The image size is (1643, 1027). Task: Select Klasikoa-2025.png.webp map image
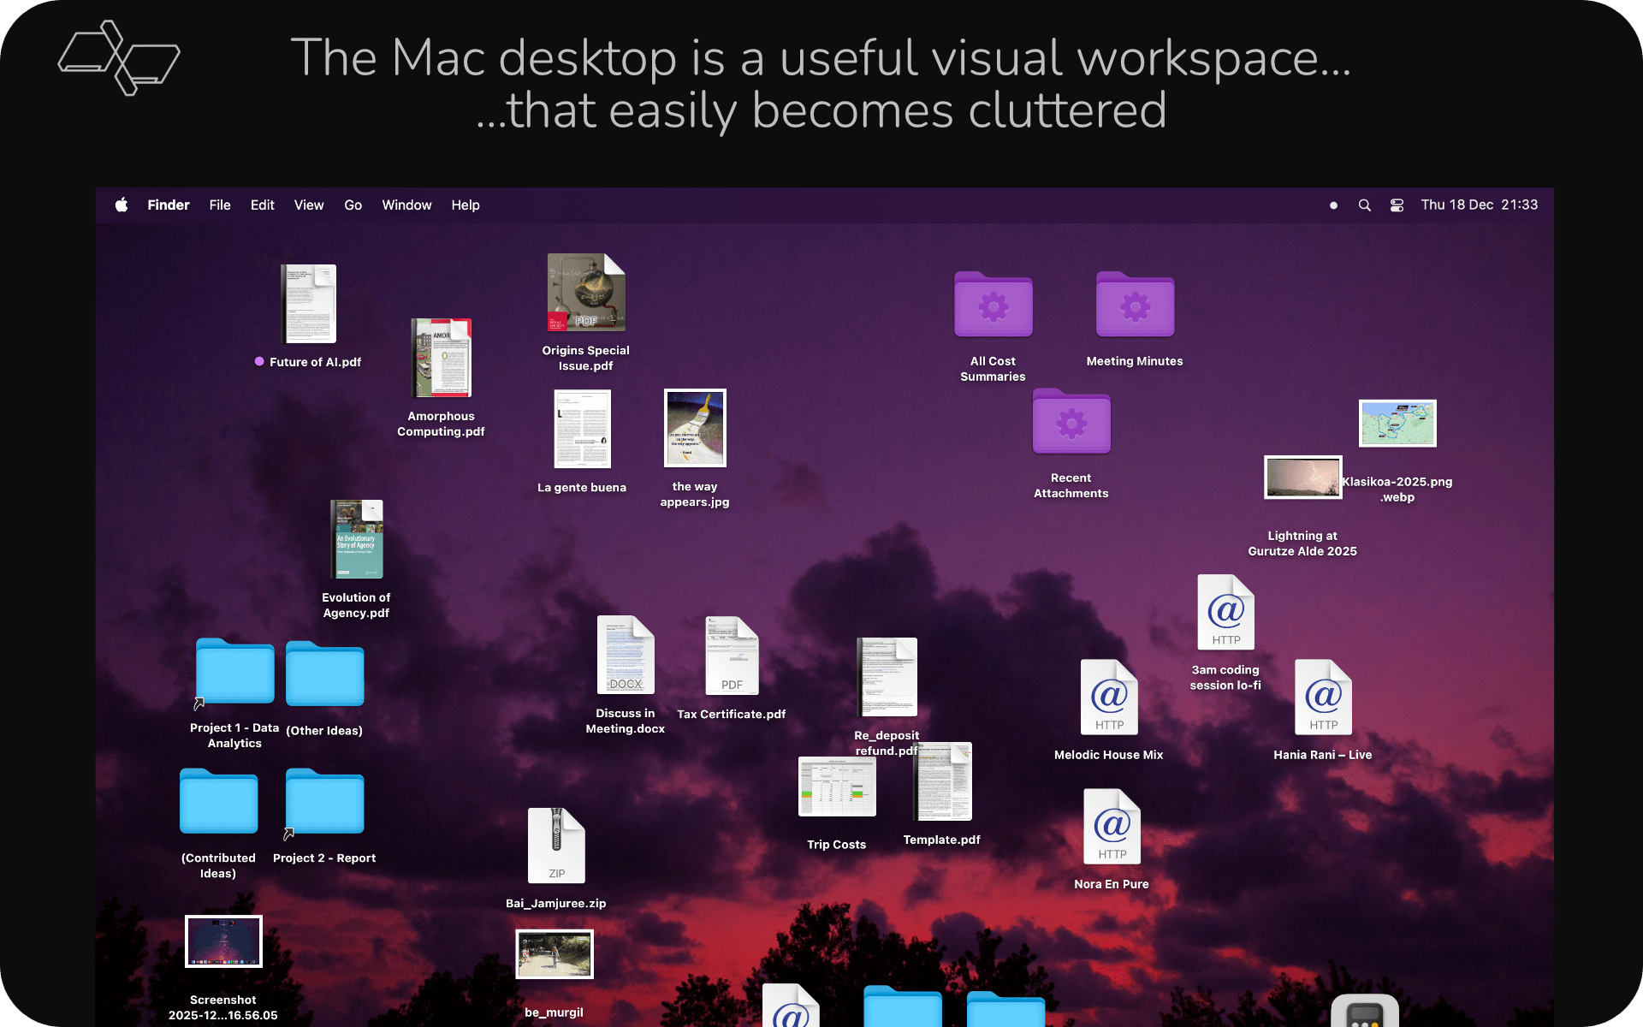[1397, 423]
